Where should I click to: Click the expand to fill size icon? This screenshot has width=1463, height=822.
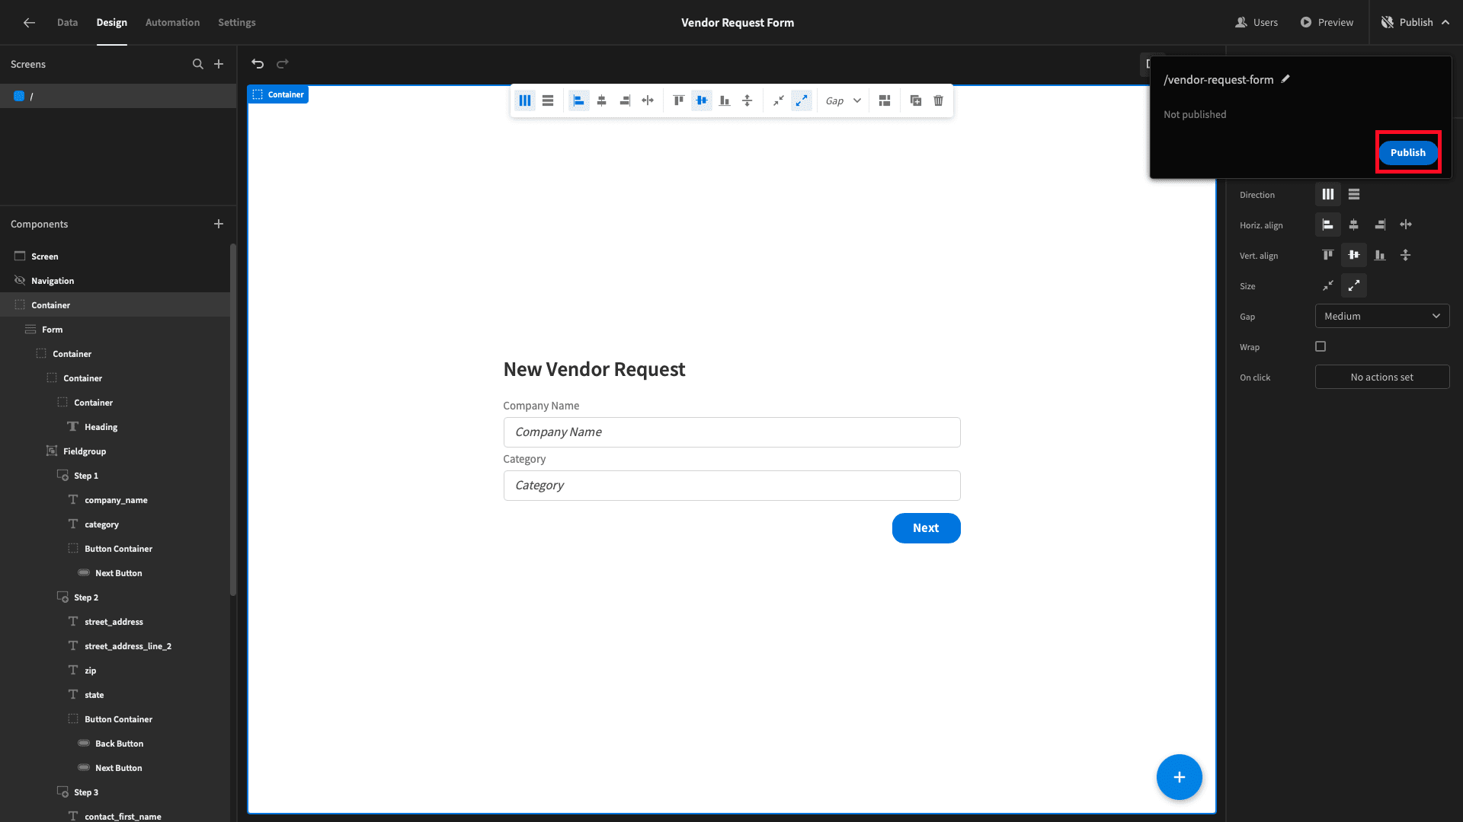tap(1355, 285)
